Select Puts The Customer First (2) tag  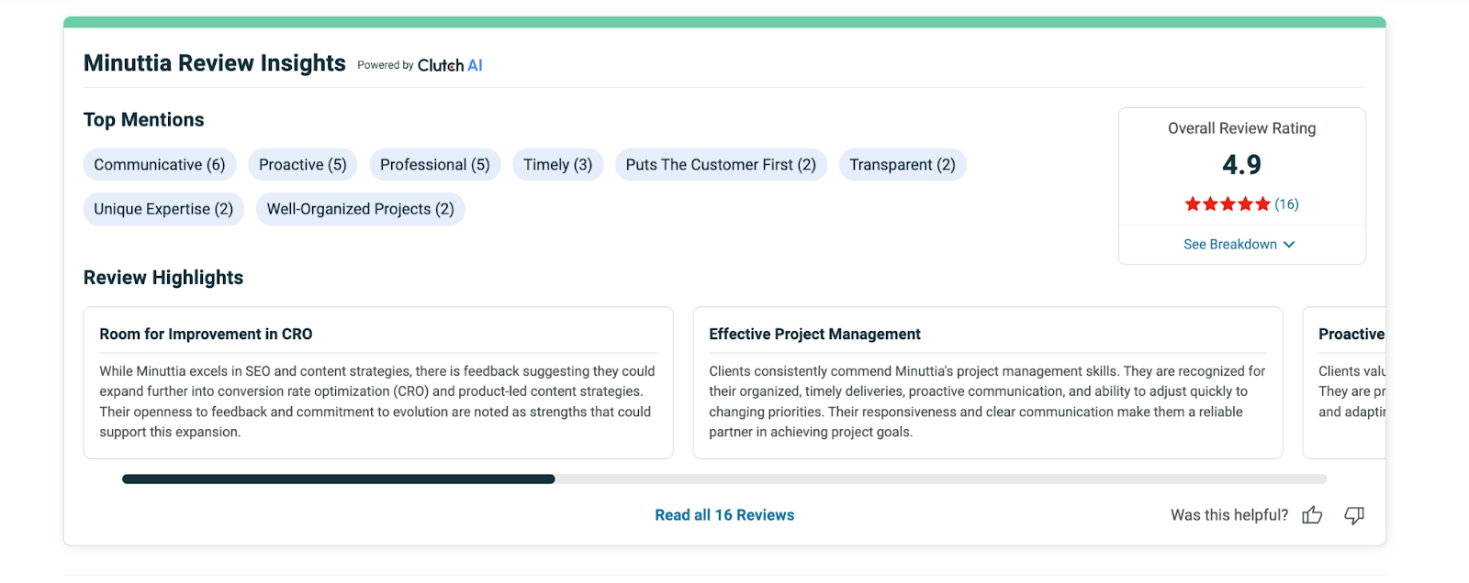pos(722,165)
